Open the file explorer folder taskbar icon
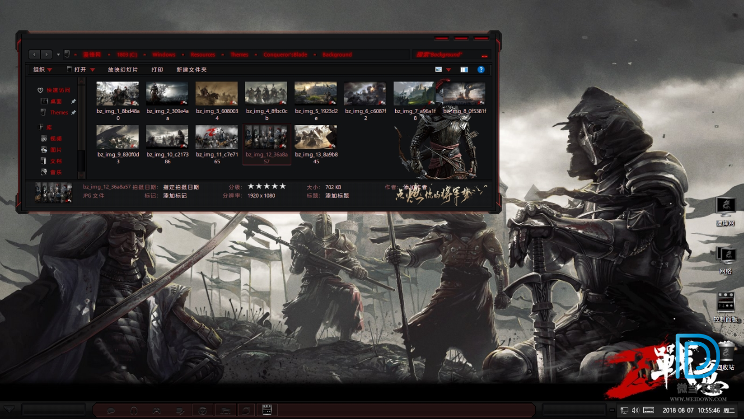The image size is (744, 419). (x=225, y=410)
